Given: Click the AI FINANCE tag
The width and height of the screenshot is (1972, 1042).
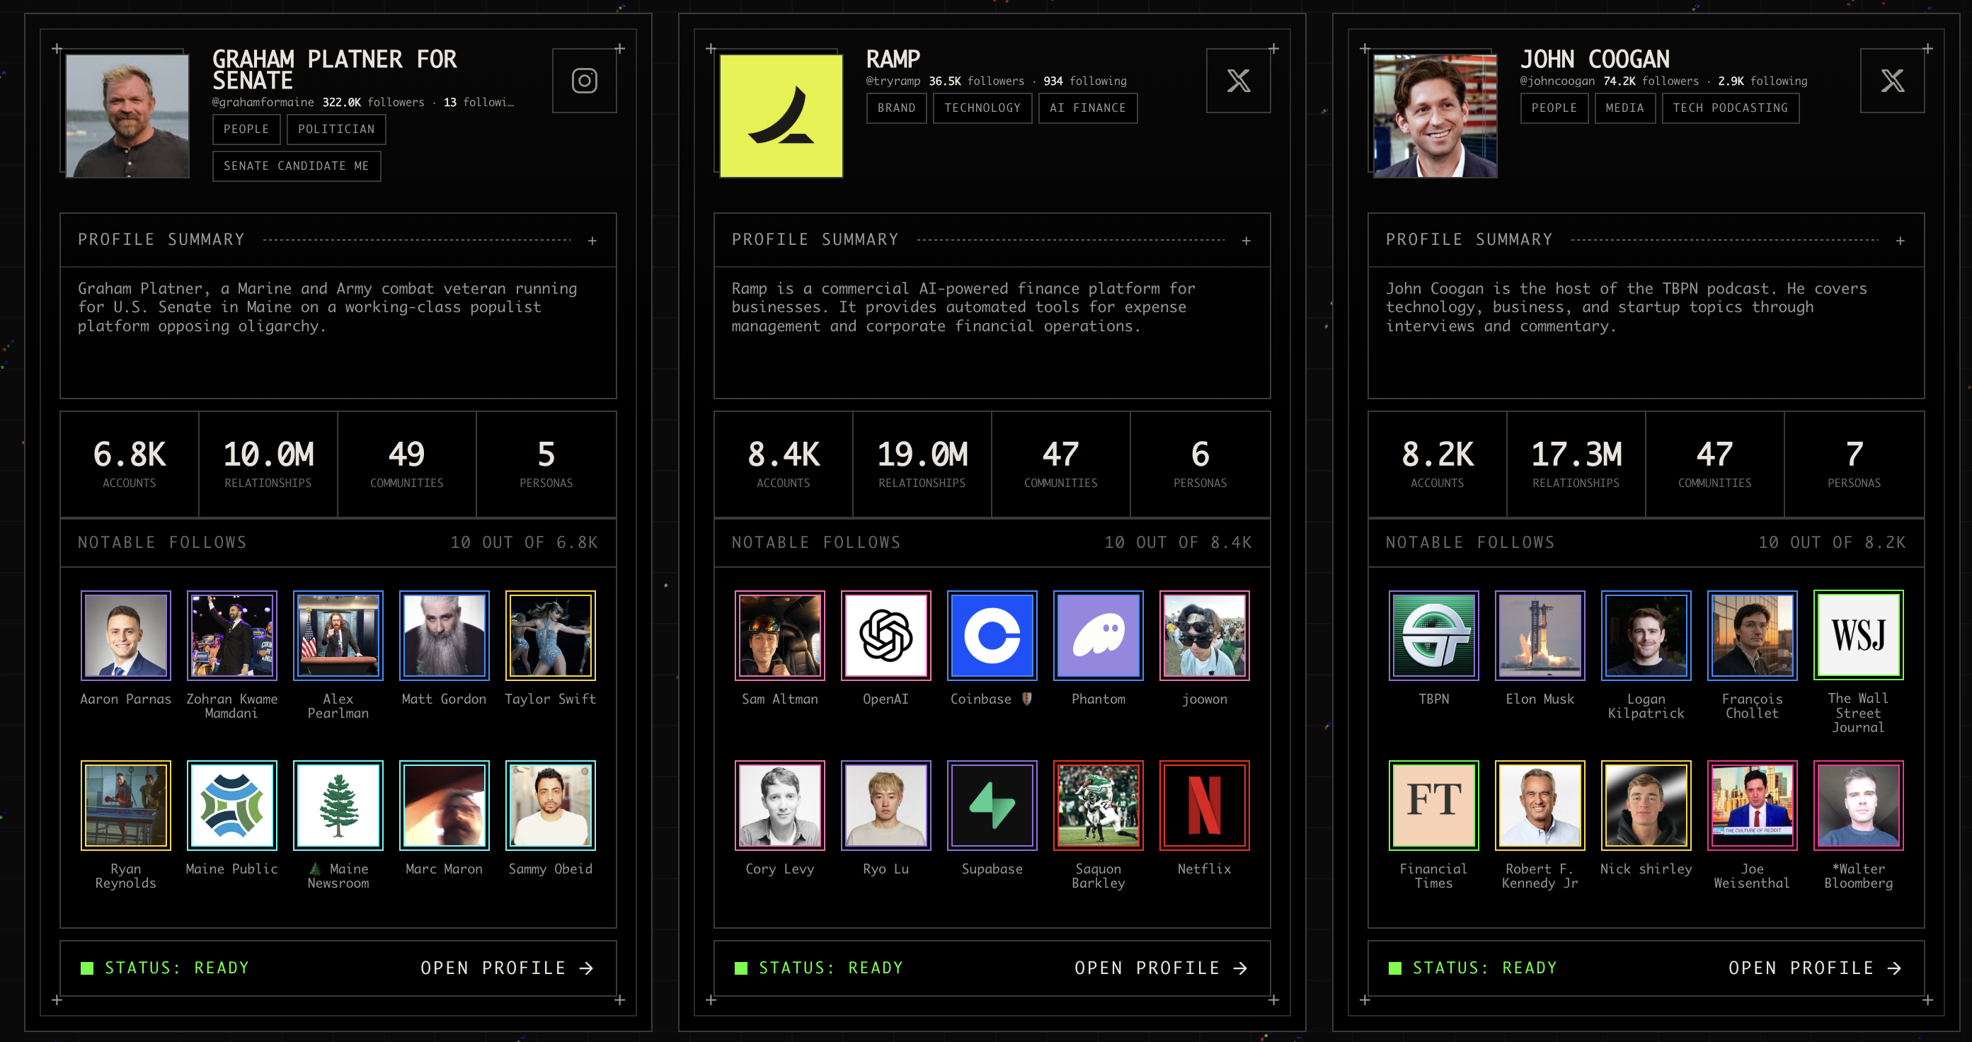Looking at the screenshot, I should pos(1088,108).
